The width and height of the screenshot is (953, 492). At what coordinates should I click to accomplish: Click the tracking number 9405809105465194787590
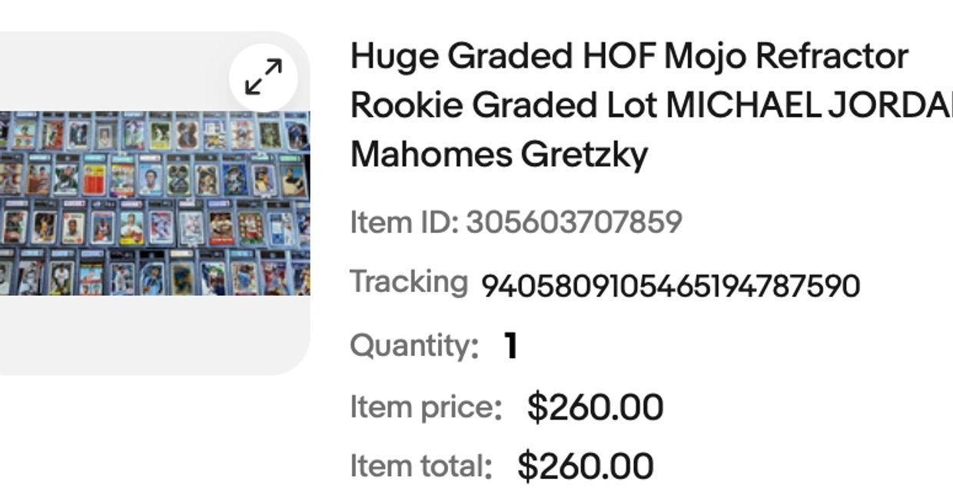pyautogui.click(x=669, y=286)
